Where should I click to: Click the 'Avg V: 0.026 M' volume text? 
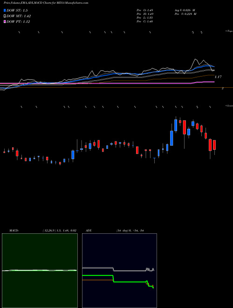coord(185,10)
